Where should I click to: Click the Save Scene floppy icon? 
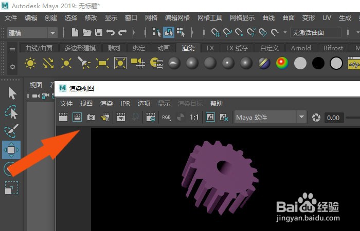tap(99, 32)
